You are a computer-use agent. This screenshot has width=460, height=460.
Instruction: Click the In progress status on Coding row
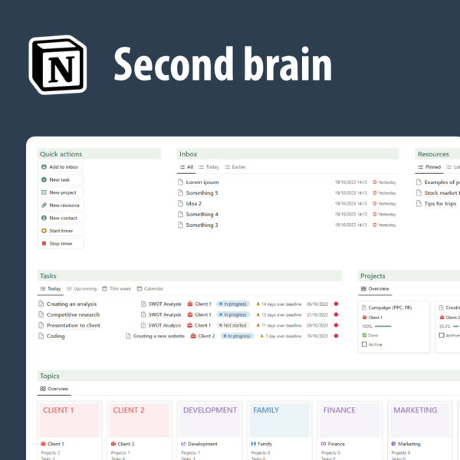point(237,336)
